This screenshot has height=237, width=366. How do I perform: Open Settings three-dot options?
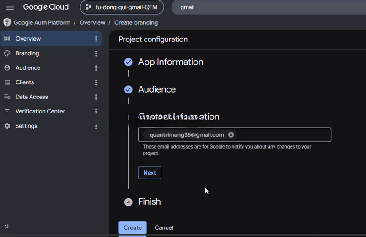point(96,126)
